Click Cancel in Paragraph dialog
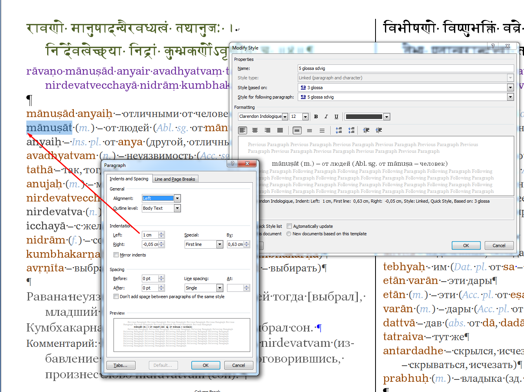 pos(238,365)
